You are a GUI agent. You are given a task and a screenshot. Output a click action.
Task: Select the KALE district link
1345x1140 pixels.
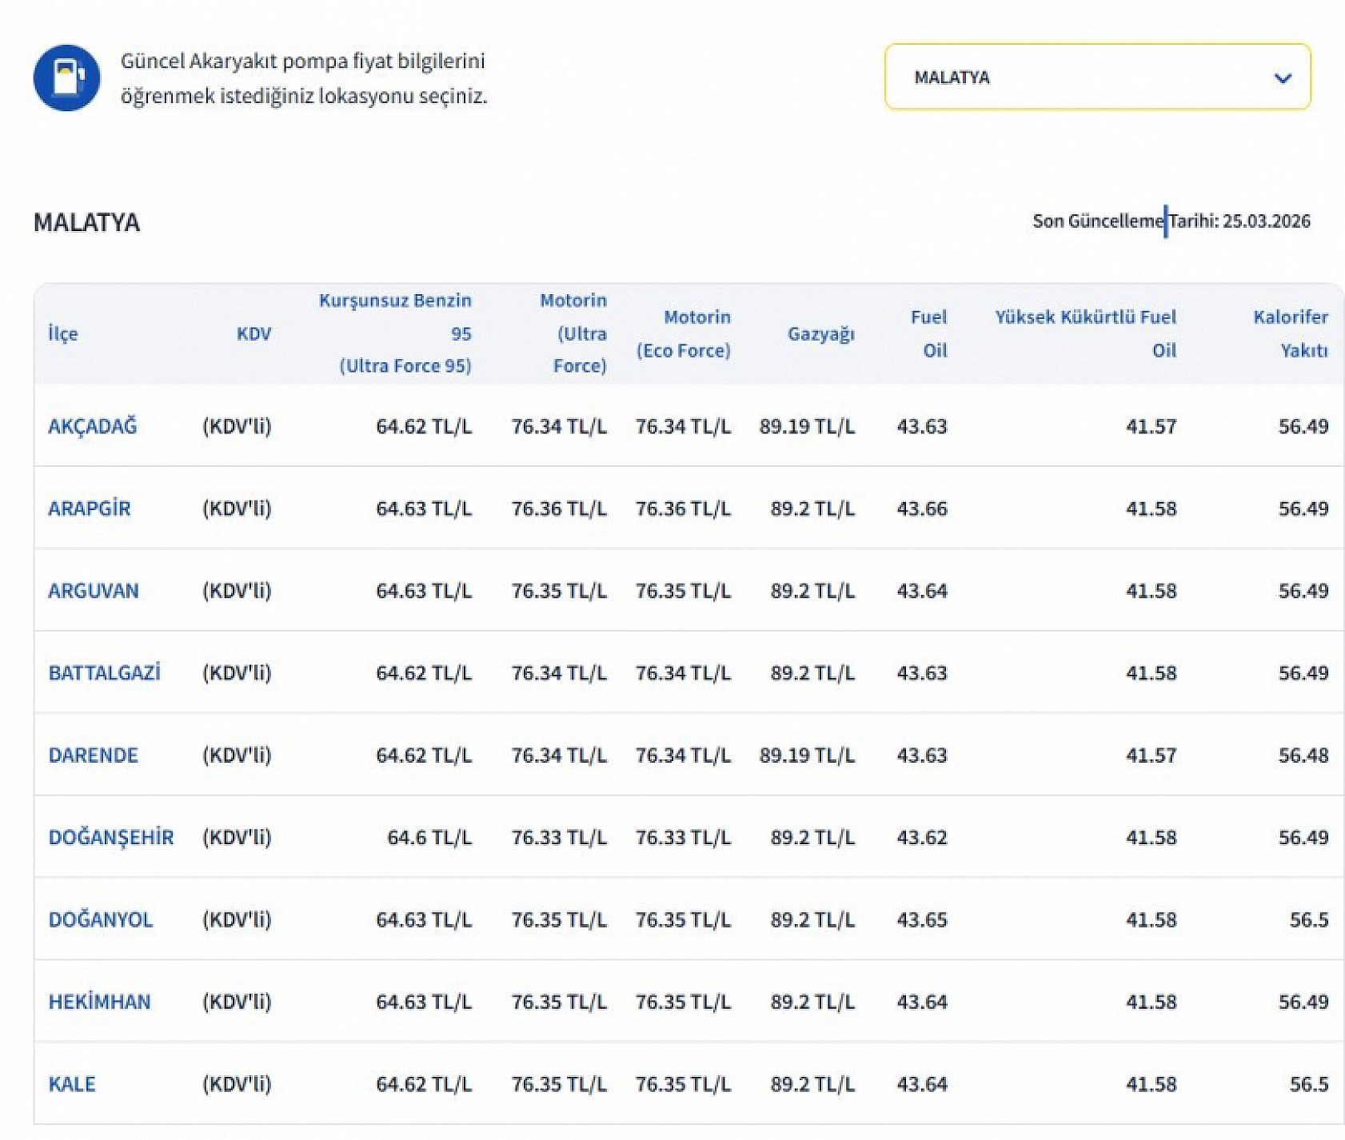72,1084
